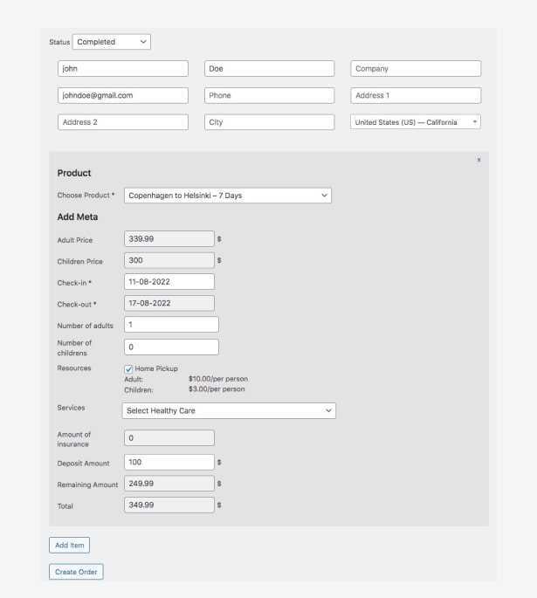Toggle the Home Pickup checkbox
Viewport: 537px width, 598px height.
point(128,368)
